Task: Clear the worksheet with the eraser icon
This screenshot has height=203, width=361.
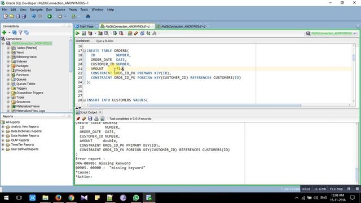Action: [136, 33]
